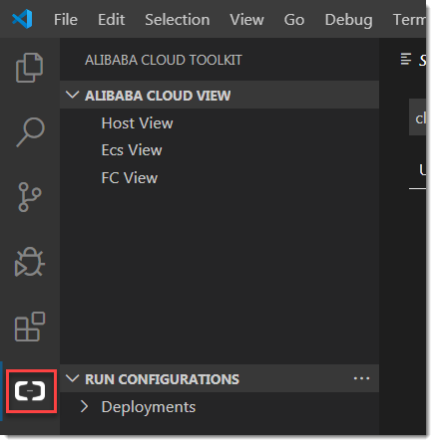Collapse the Run Configurations section
This screenshot has height=444, width=435.
tap(72, 378)
